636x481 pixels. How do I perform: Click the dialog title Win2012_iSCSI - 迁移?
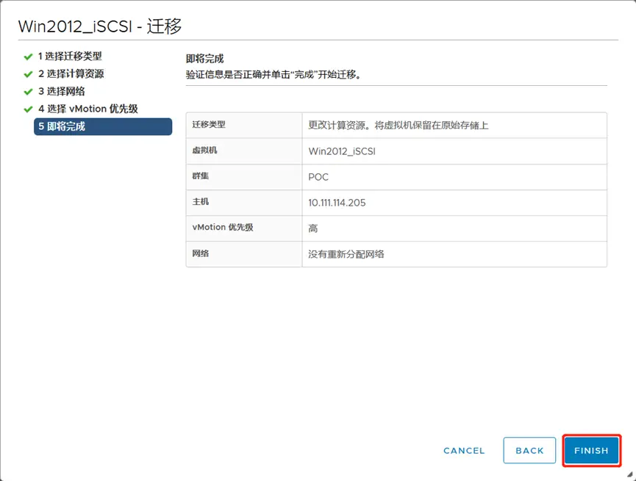pos(100,26)
